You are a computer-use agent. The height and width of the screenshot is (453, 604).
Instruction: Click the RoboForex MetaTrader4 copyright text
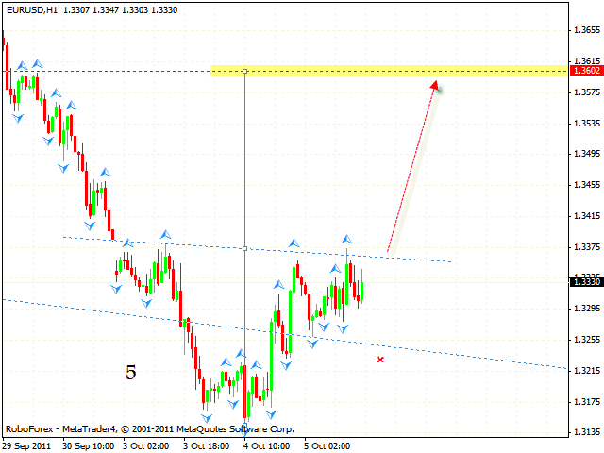click(x=142, y=428)
